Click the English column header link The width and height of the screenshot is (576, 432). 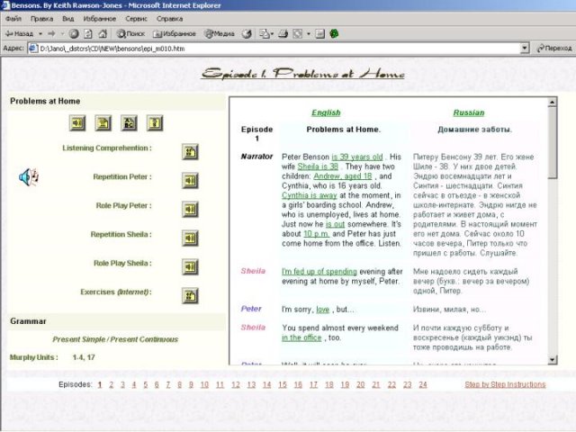coord(326,112)
